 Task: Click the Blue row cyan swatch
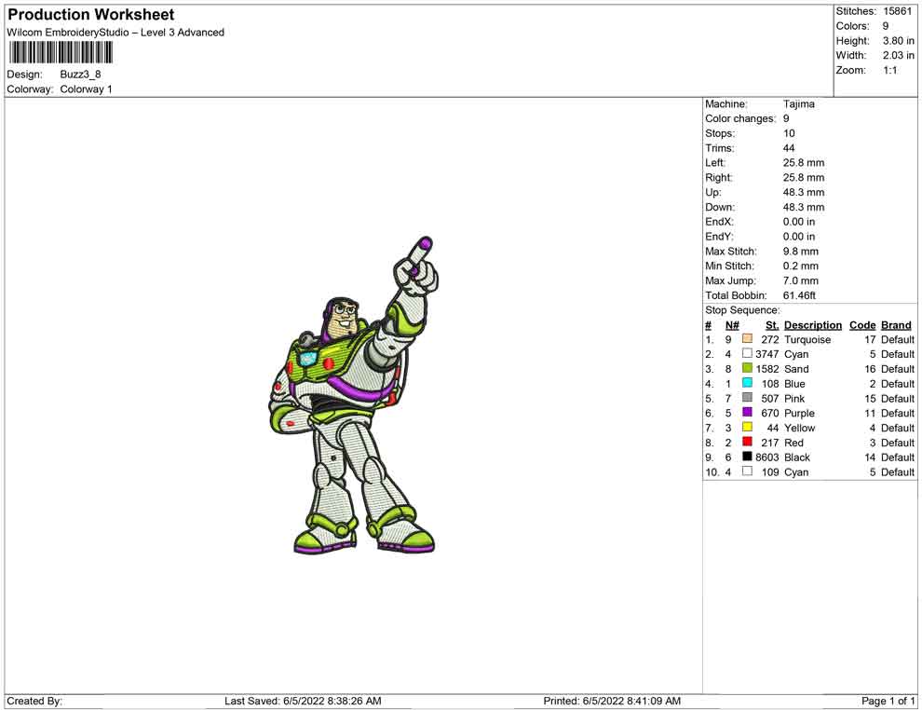747,383
